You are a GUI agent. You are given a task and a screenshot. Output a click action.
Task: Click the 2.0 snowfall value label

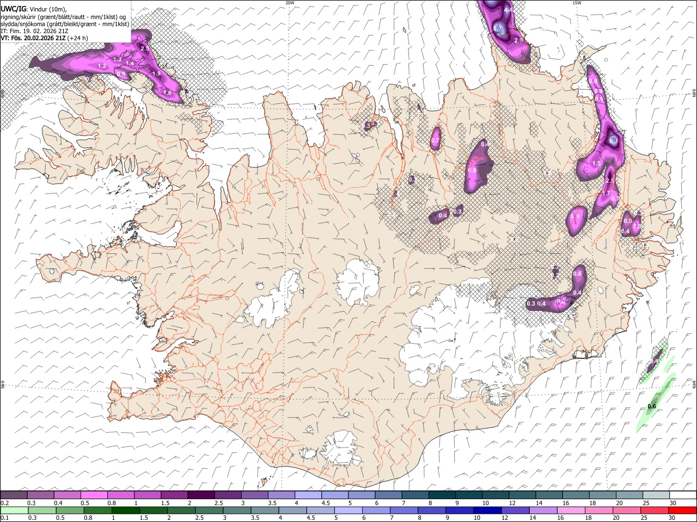(x=518, y=40)
